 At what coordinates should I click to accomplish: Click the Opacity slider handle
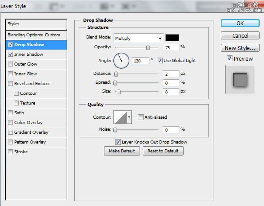click(148, 47)
